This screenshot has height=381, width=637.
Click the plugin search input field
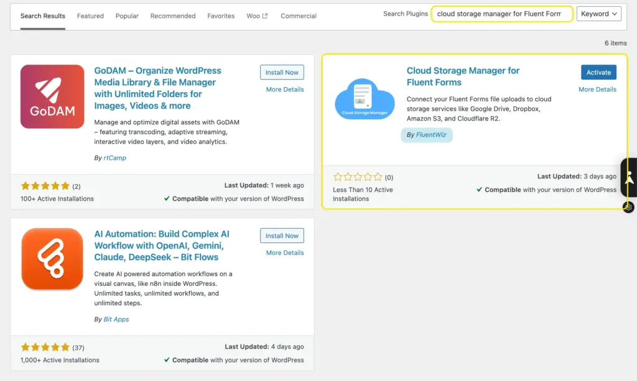point(501,13)
